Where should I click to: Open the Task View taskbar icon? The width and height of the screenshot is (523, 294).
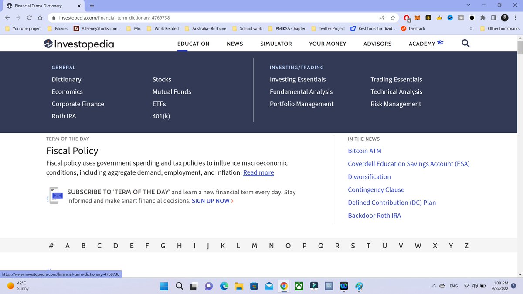click(x=194, y=286)
